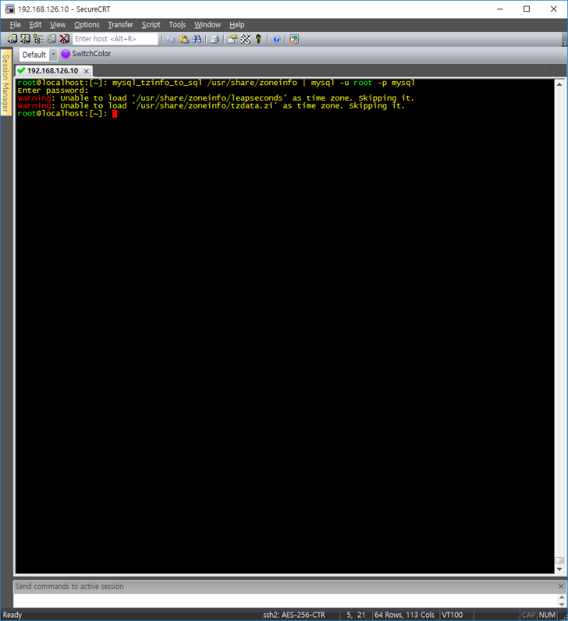Expand the Default button bar dropdown
The width and height of the screenshot is (568, 621).
(x=53, y=55)
